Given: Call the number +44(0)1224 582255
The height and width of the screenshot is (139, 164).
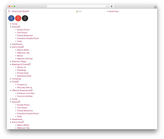Looking at the screenshot, I should 20,12.
